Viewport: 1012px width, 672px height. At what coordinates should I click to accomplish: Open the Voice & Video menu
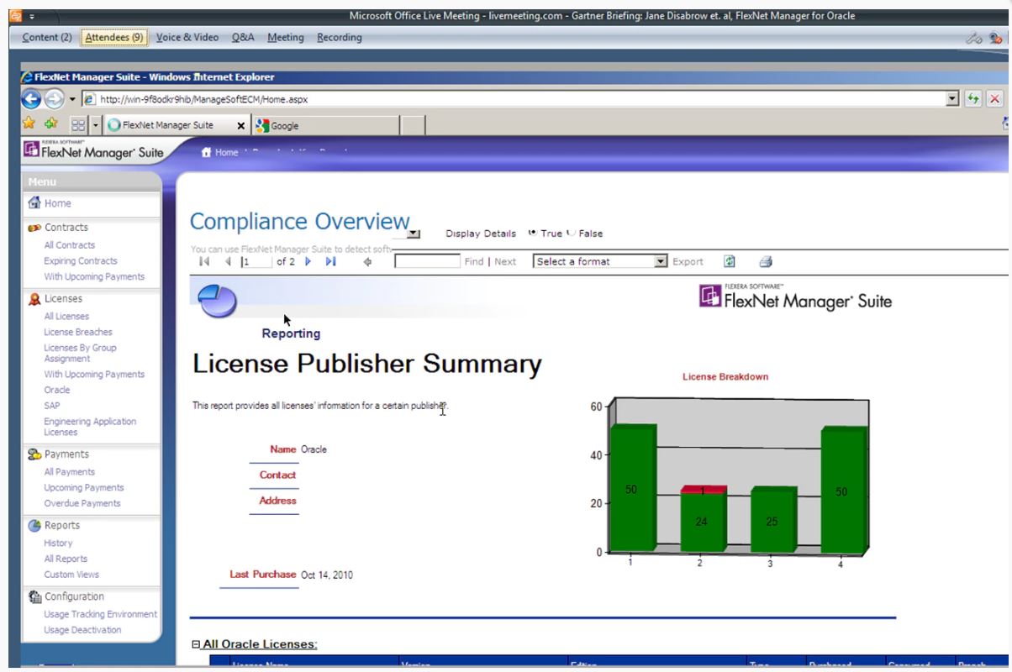coord(187,37)
